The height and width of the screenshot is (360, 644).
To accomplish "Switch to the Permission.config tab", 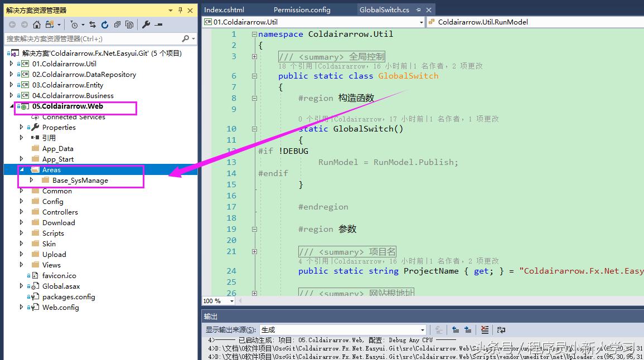I will pos(302,9).
